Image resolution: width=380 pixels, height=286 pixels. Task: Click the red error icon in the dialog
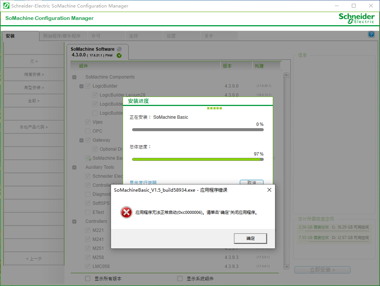[x=126, y=212]
